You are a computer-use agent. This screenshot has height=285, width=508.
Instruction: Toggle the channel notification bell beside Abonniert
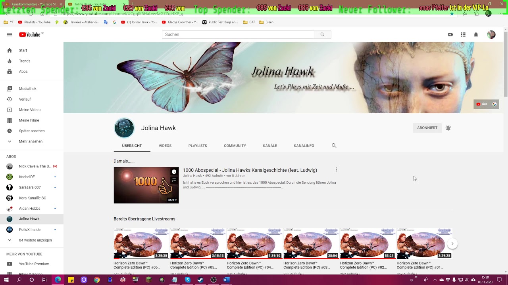point(448,128)
